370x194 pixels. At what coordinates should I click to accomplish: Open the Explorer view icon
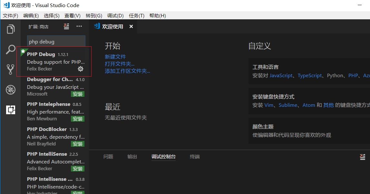11,29
